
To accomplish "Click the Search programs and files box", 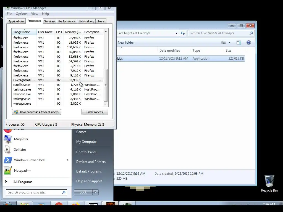I will [x=36, y=192].
